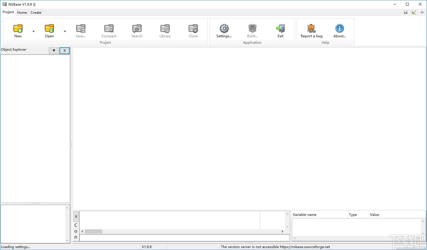Click the Loading settings status text
The height and width of the screenshot is (250, 427).
point(16,247)
